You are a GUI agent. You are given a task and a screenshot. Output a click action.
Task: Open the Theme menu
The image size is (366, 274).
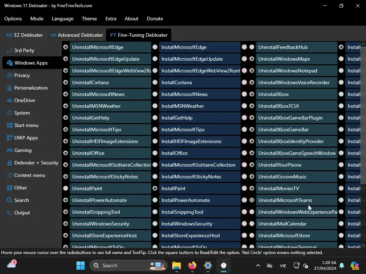pyautogui.click(x=89, y=19)
